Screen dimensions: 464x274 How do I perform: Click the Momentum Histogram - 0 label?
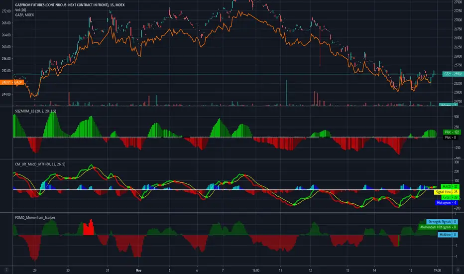click(438, 227)
